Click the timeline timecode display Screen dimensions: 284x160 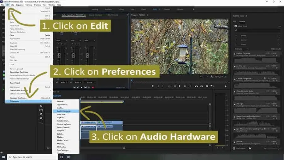coord(57,96)
